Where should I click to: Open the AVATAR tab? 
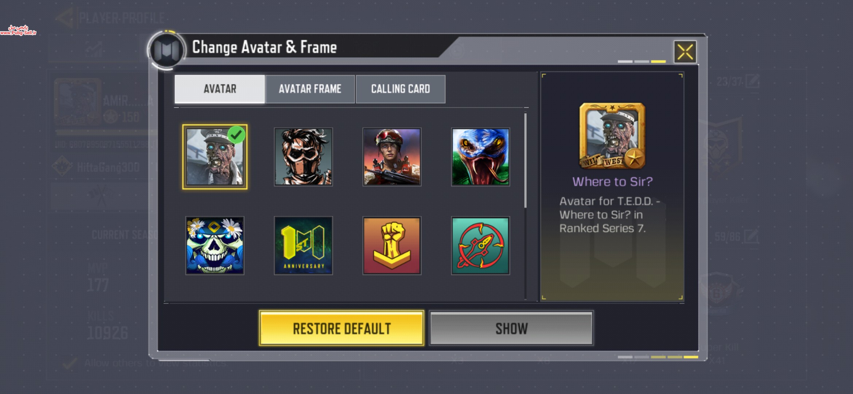click(220, 89)
